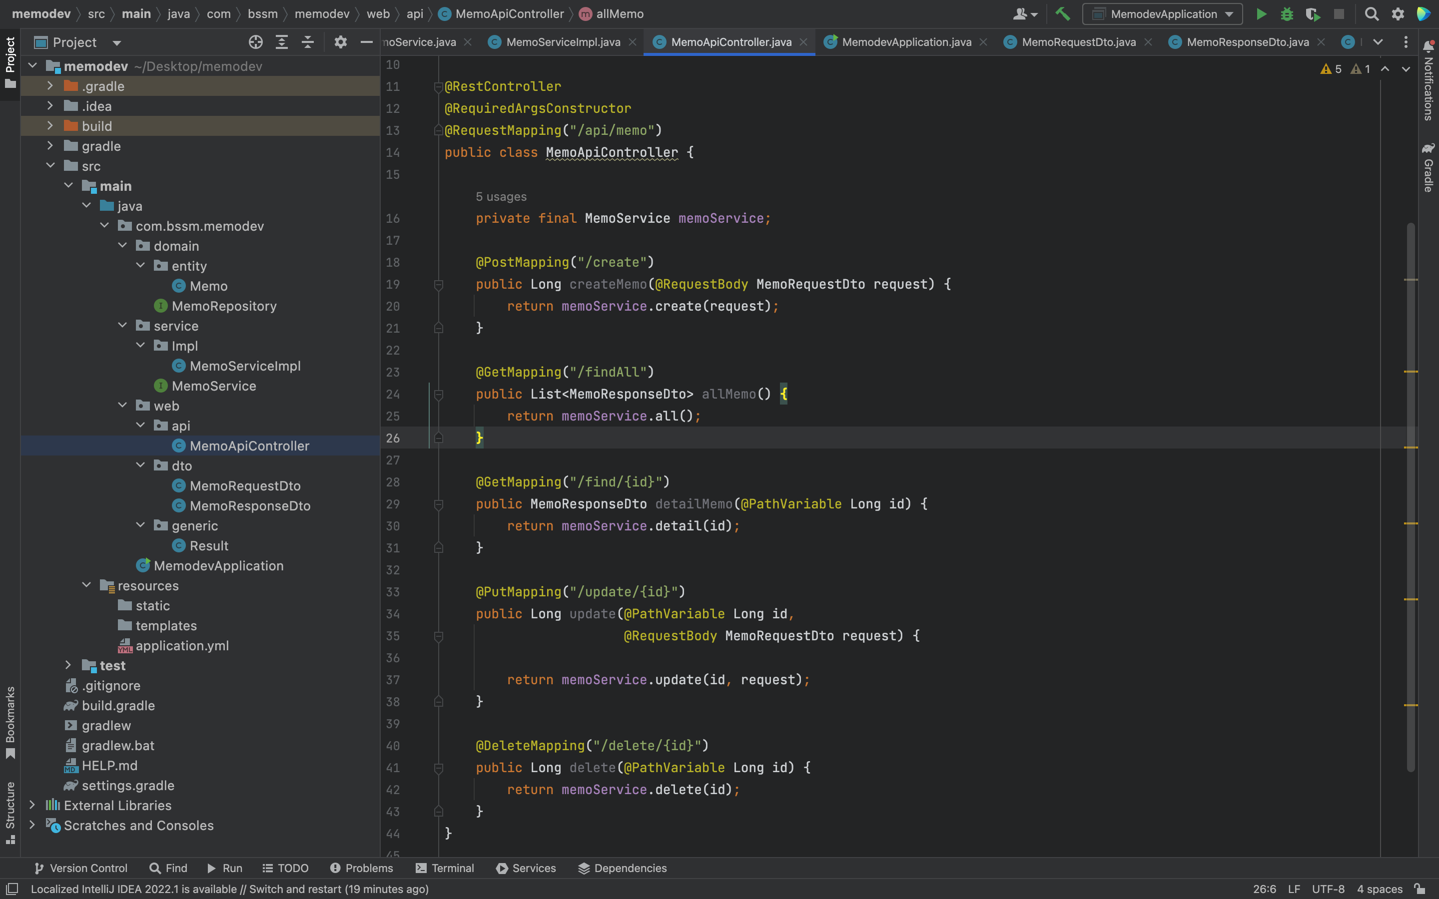The height and width of the screenshot is (899, 1439).
Task: Open the MemoRequestDto.java editor tab
Action: click(1078, 42)
